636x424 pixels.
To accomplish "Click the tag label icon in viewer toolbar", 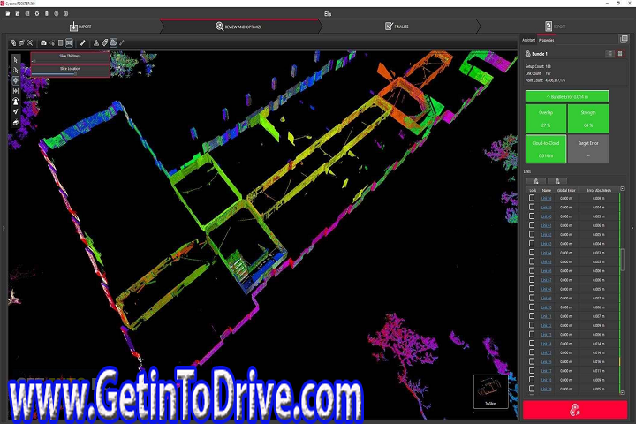I will 104,42.
